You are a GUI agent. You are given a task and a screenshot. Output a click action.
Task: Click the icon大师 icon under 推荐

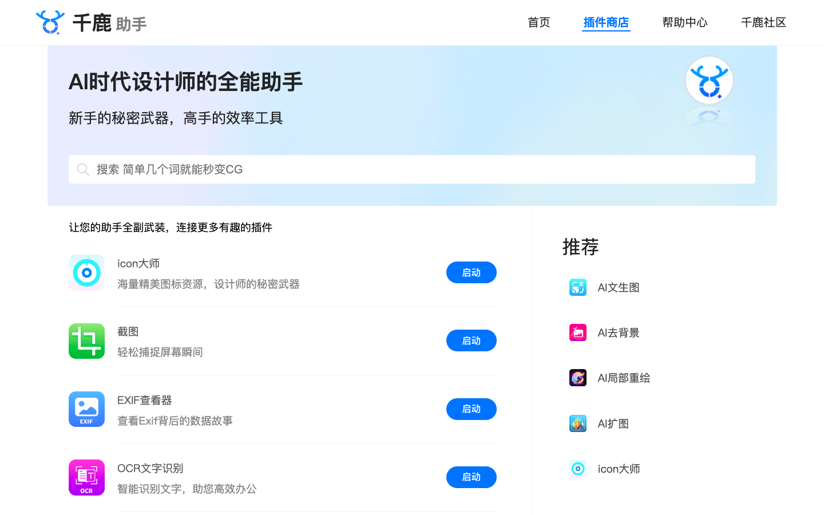tap(578, 468)
